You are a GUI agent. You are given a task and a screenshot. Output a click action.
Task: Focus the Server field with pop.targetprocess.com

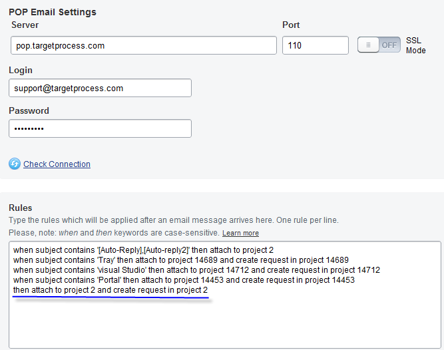(143, 45)
